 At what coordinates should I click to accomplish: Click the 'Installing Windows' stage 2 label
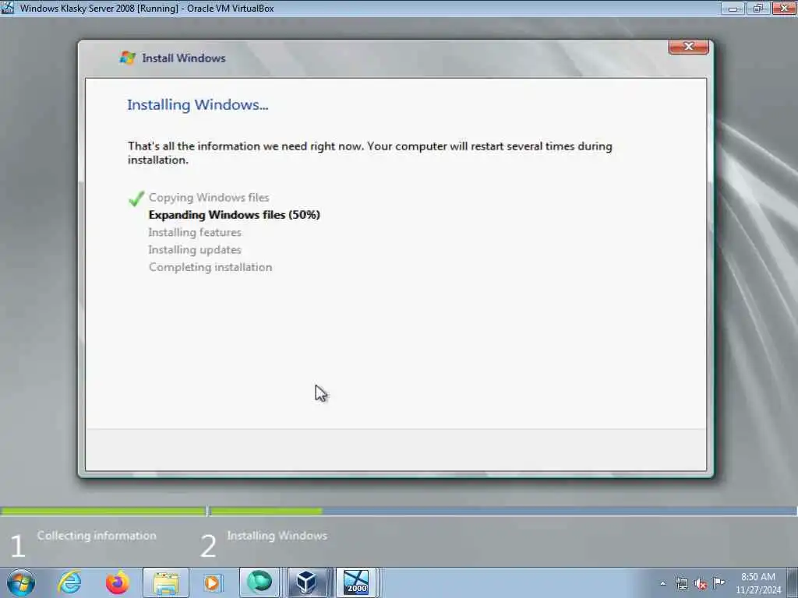click(277, 536)
